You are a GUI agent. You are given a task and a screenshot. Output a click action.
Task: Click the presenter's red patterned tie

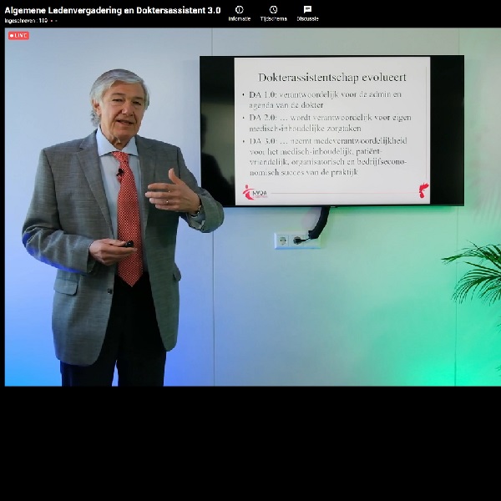[129, 219]
